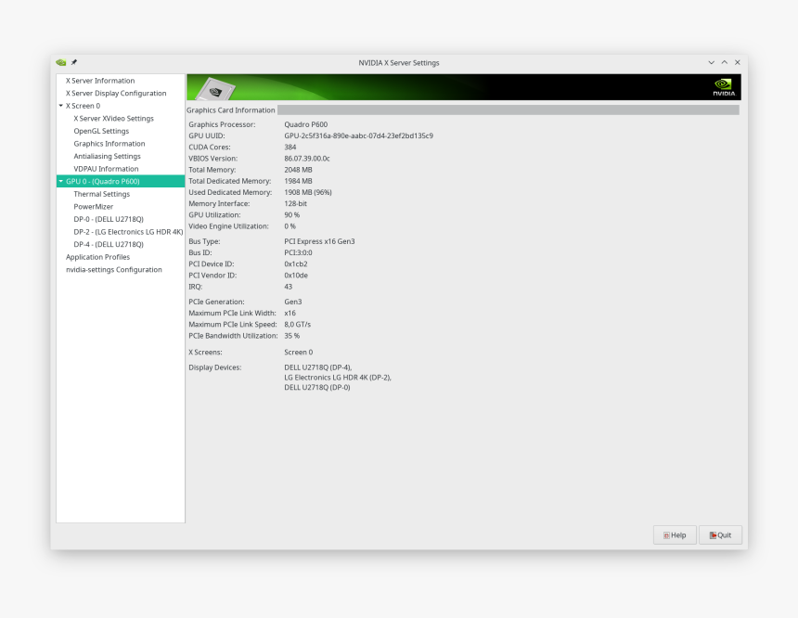Minimize window with down chevron button
Viewport: 798px width, 618px height.
(712, 62)
